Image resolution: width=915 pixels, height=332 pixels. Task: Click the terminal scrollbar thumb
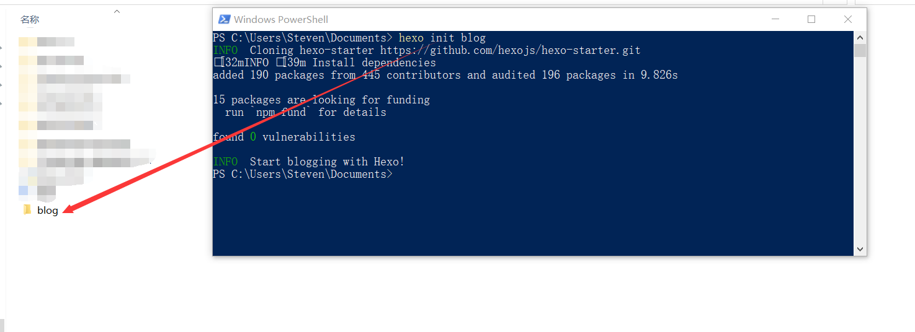860,50
